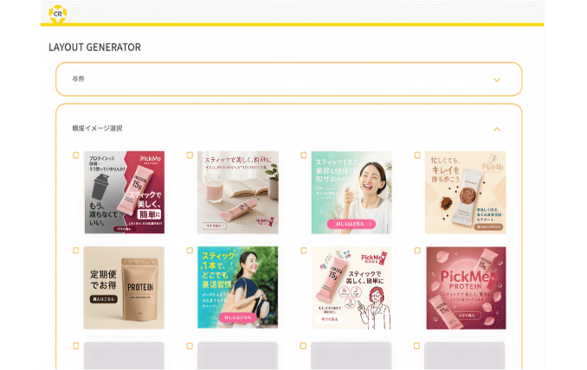Check box beside first loading placeholder thumbnail
587x370 pixels.
tap(76, 346)
